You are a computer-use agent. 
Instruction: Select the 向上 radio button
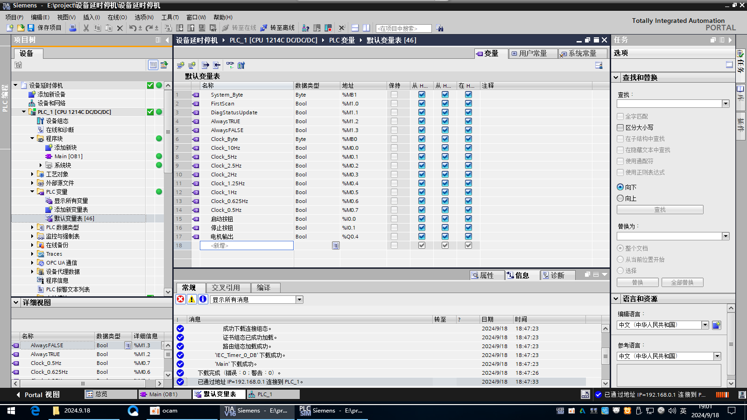coord(620,198)
